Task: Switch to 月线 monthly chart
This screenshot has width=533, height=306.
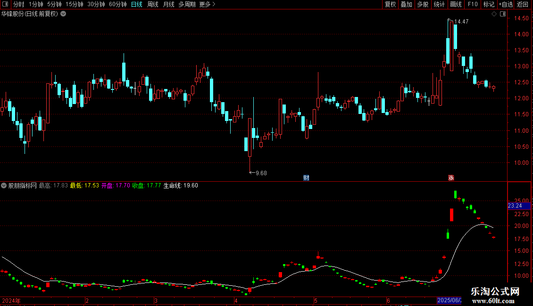Action: coord(168,4)
